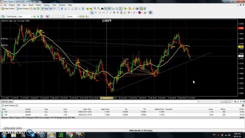This screenshot has height=138, width=245.
Task: Select the trend line tool
Action: coord(107,13)
